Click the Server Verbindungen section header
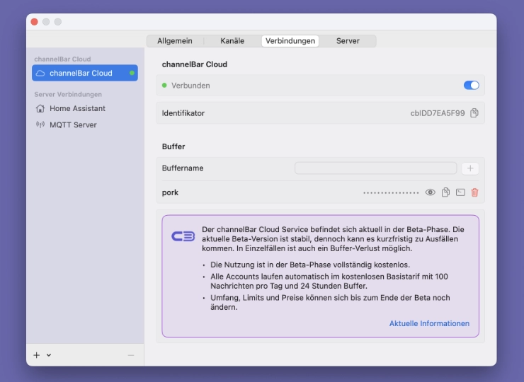The width and height of the screenshot is (524, 382). point(68,95)
